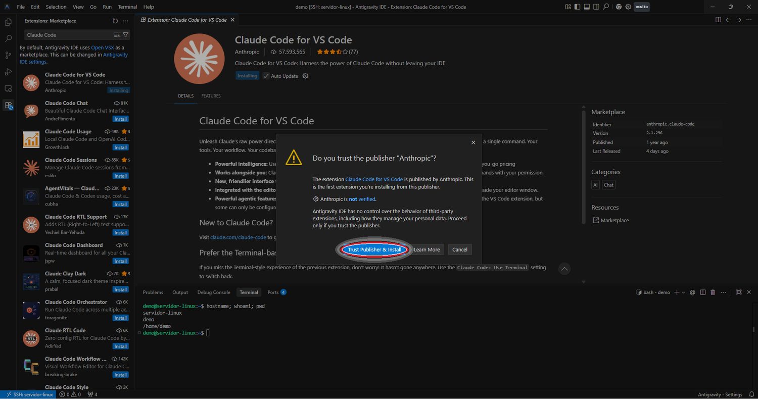The height and width of the screenshot is (399, 758).
Task: Click the SSH: servidor-linux status bar indicator
Action: [29, 394]
